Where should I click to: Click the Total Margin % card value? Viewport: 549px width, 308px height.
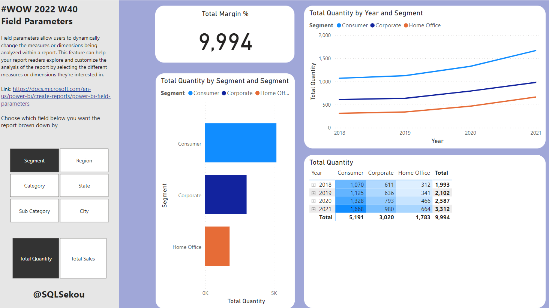point(225,42)
